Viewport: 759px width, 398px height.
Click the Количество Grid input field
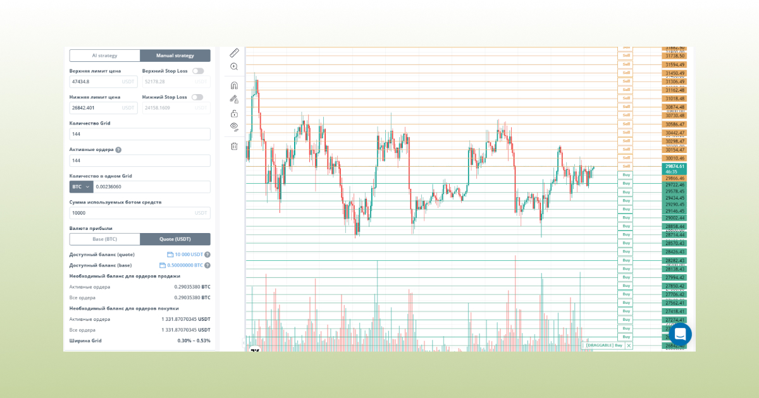[x=140, y=135]
